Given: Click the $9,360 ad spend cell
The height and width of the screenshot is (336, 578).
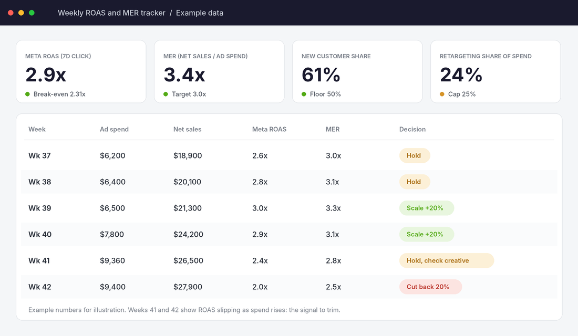Looking at the screenshot, I should pyautogui.click(x=112, y=260).
